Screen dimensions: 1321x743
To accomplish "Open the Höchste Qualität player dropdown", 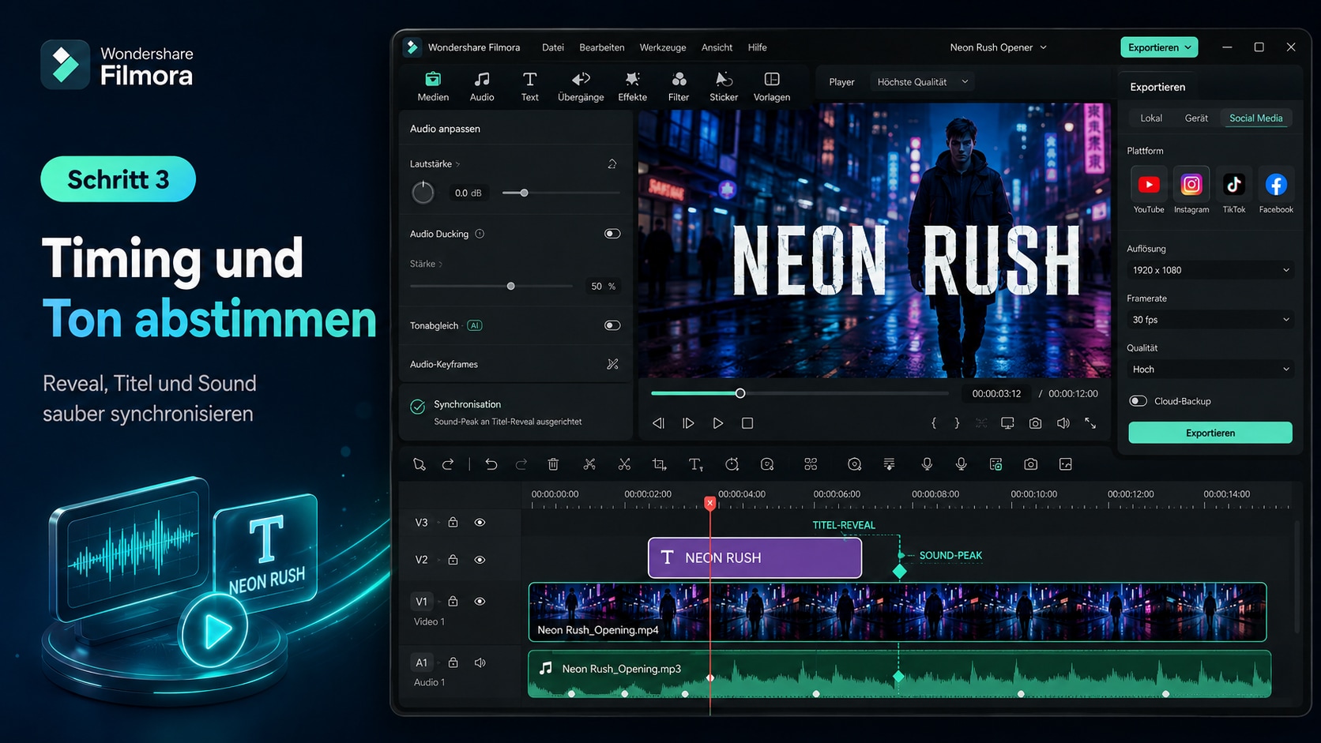I will (x=922, y=82).
